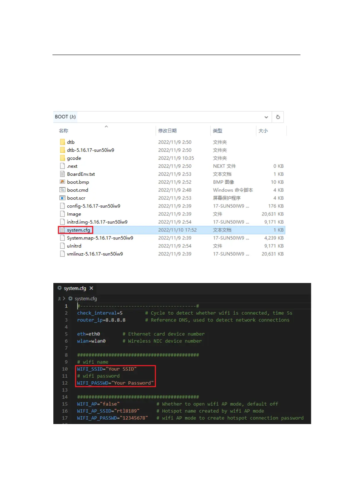
Task: Click the boot.bmp image file icon
Action: pos(62,182)
